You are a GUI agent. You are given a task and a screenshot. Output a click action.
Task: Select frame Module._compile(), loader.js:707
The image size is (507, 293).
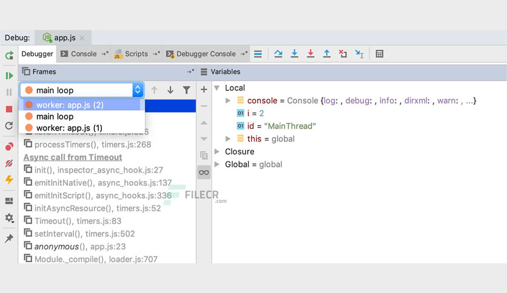[x=90, y=258]
